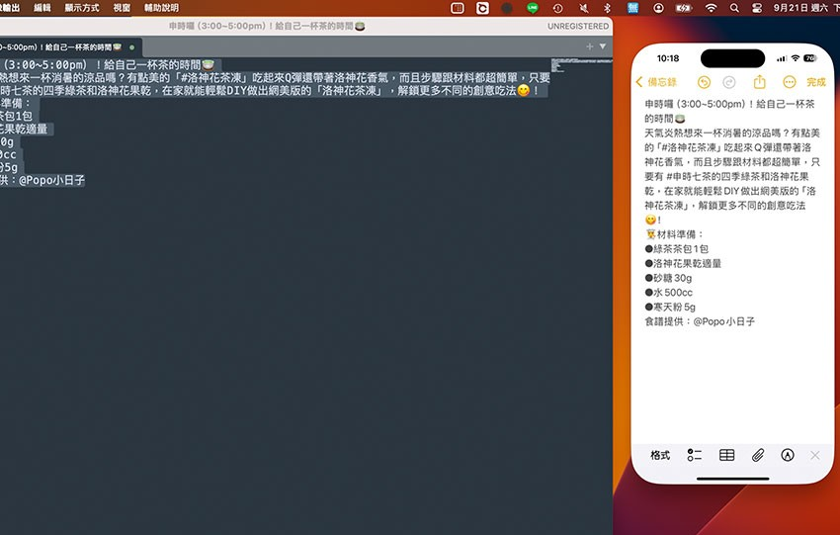Open Control Center in the menu bar

(757, 8)
